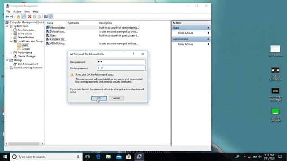Select the DefaultAccount user row

[93, 32]
